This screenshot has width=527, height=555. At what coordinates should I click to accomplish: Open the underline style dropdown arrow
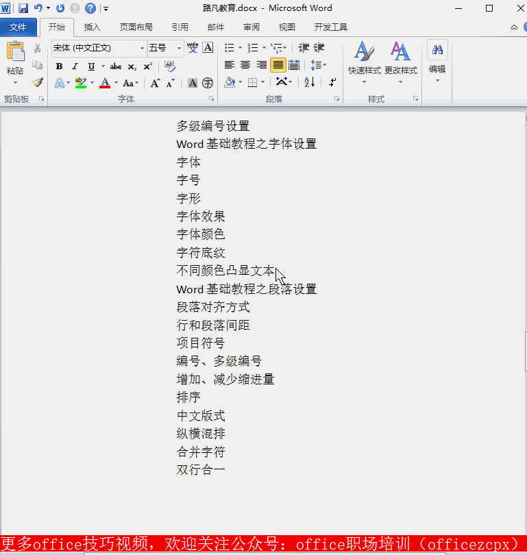pyautogui.click(x=103, y=66)
